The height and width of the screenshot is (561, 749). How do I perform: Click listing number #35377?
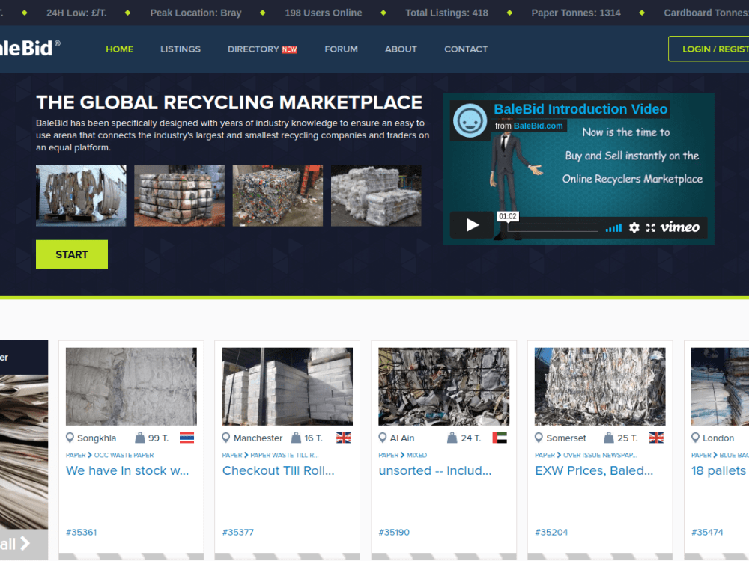pos(238,532)
